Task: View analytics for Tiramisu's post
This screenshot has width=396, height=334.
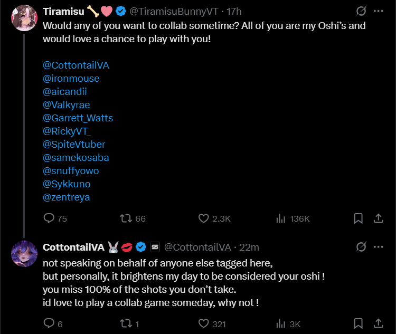Action: (281, 218)
